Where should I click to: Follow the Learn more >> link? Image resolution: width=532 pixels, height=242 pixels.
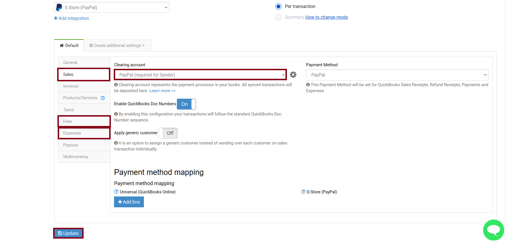(x=162, y=91)
